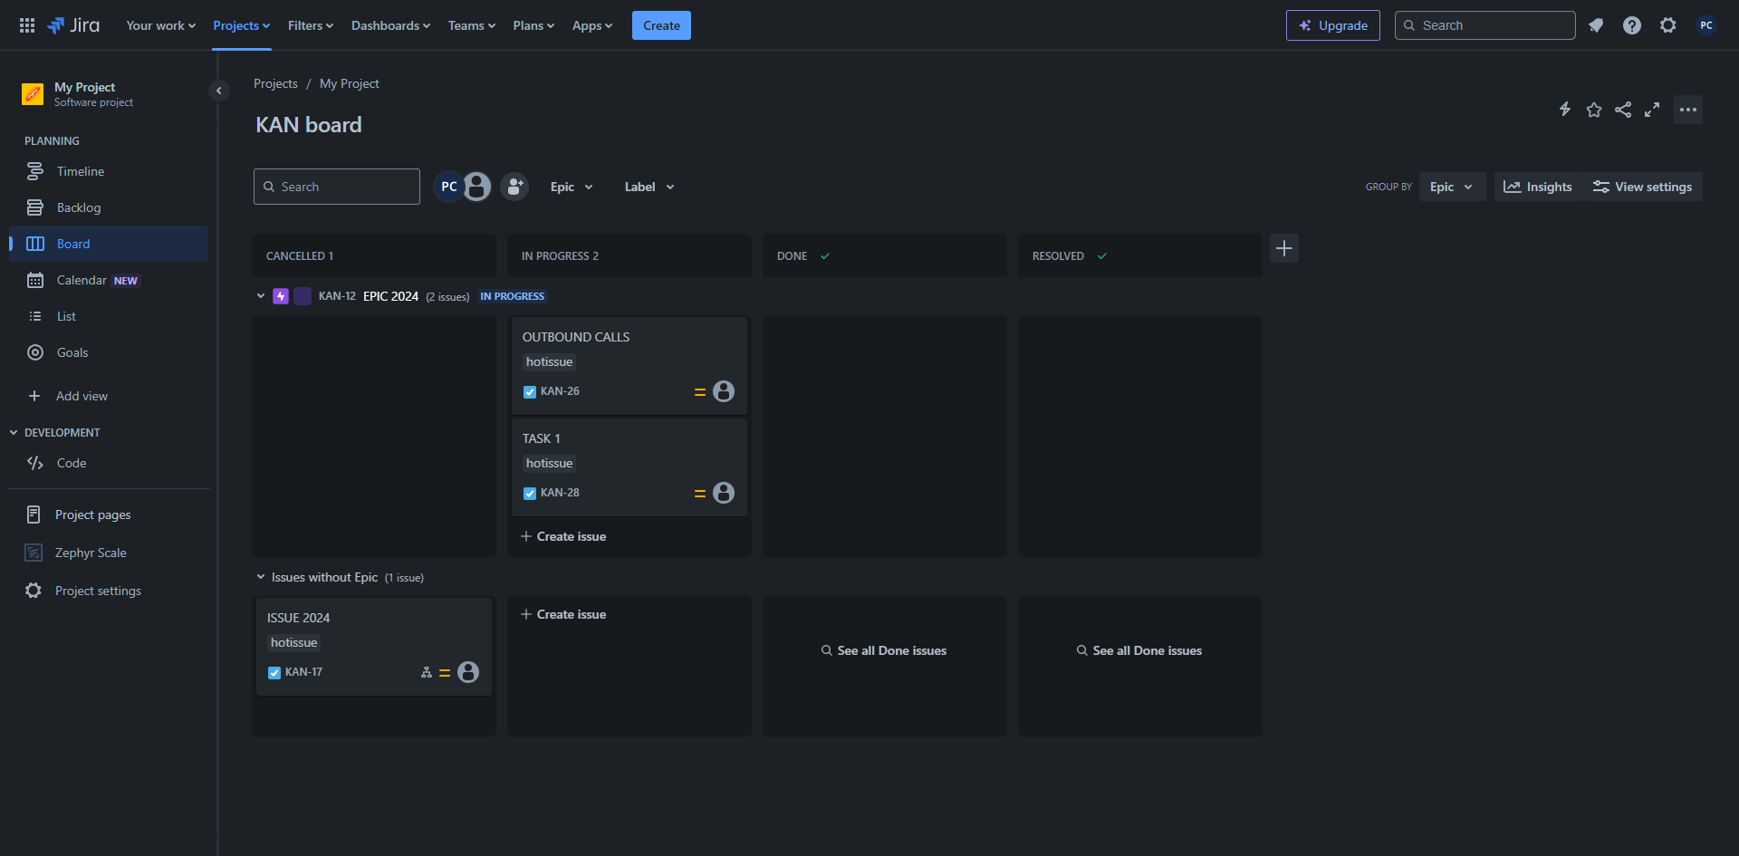1739x856 pixels.
Task: Click the share board icon
Action: point(1622,110)
